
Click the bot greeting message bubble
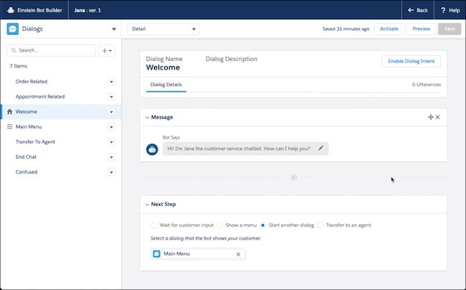pyautogui.click(x=245, y=149)
